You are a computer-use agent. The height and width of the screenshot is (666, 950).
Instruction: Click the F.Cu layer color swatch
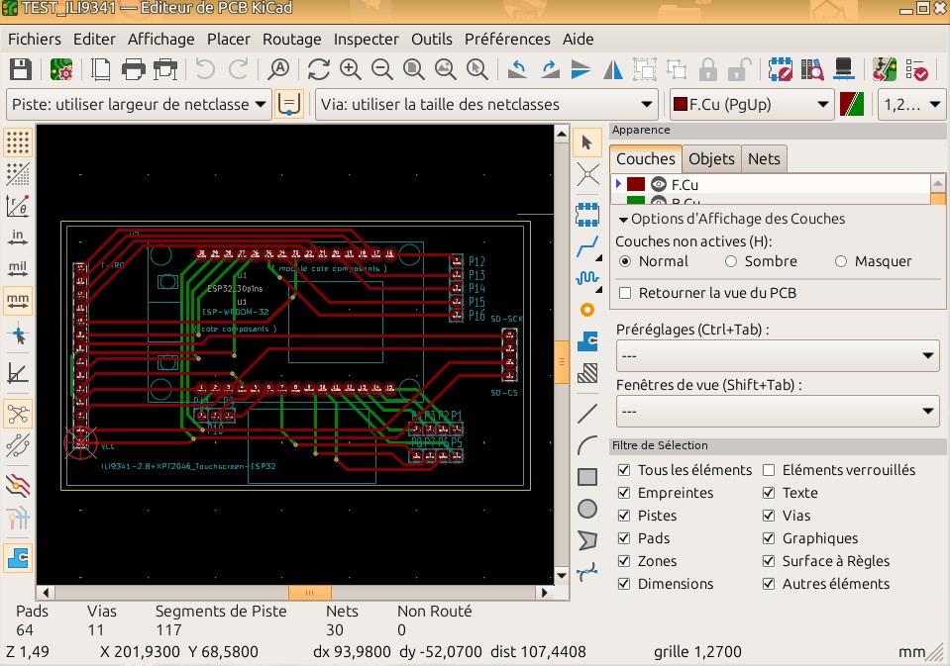click(x=636, y=184)
